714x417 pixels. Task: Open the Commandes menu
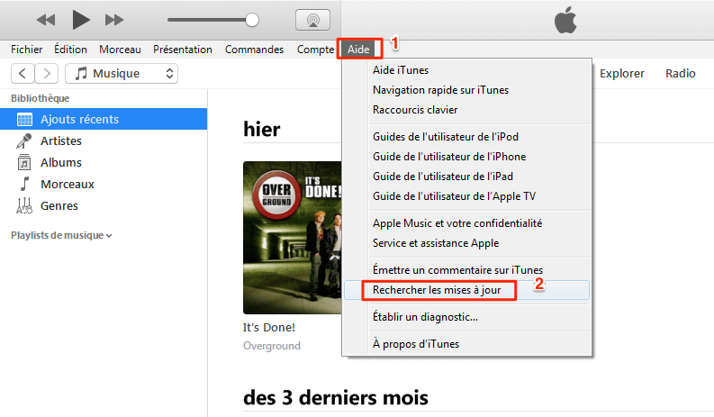(x=254, y=50)
